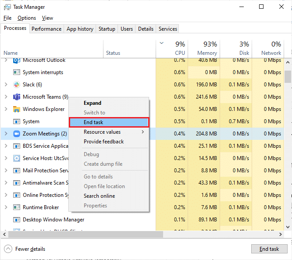Image resolution: width=292 pixels, height=260 pixels.
Task: Click the Windows Explorer folder icon
Action: click(17, 109)
